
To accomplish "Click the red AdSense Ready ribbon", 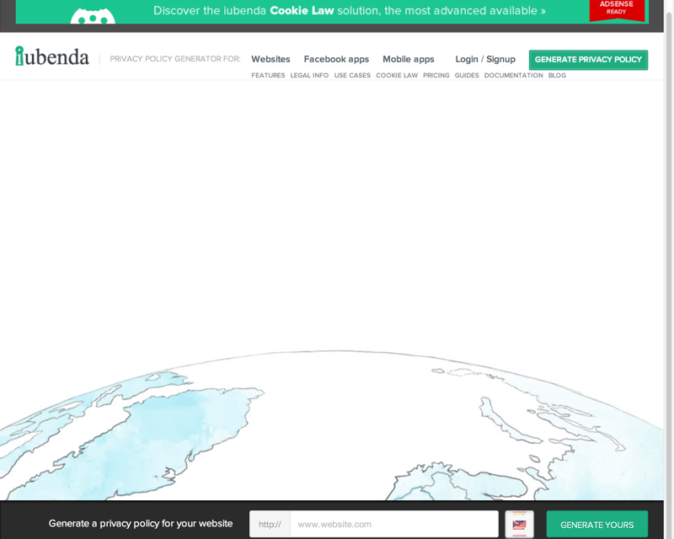I will tap(617, 9).
